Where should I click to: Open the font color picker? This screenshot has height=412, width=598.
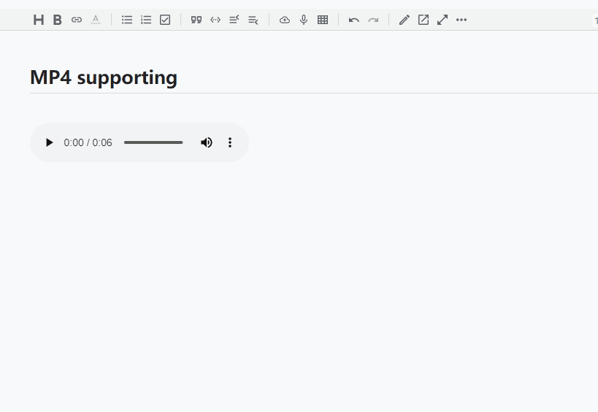(x=96, y=20)
